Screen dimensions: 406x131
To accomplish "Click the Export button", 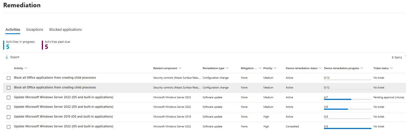I will tap(12, 57).
